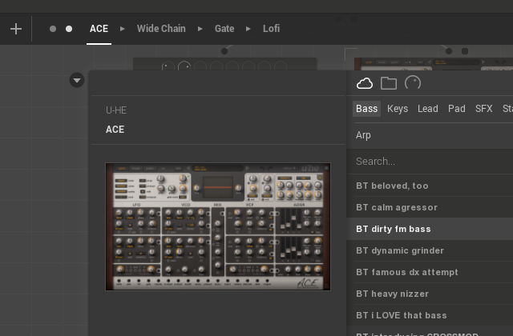Load preset BT dirty fm bass
The image size is (513, 336).
click(430, 229)
